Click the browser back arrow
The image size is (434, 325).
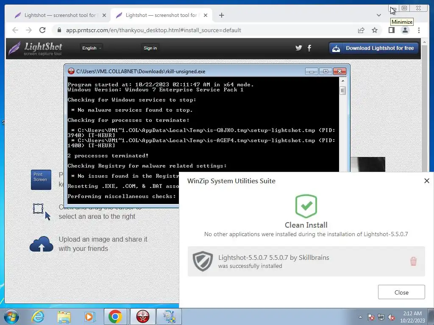point(15,30)
